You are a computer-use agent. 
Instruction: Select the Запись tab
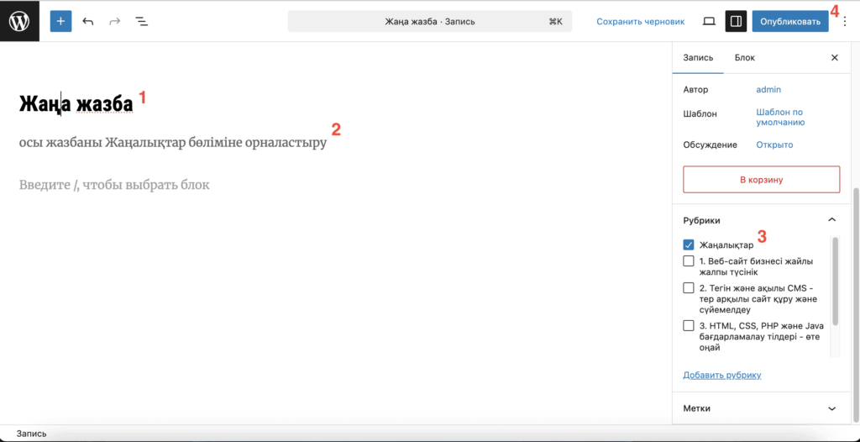click(698, 58)
